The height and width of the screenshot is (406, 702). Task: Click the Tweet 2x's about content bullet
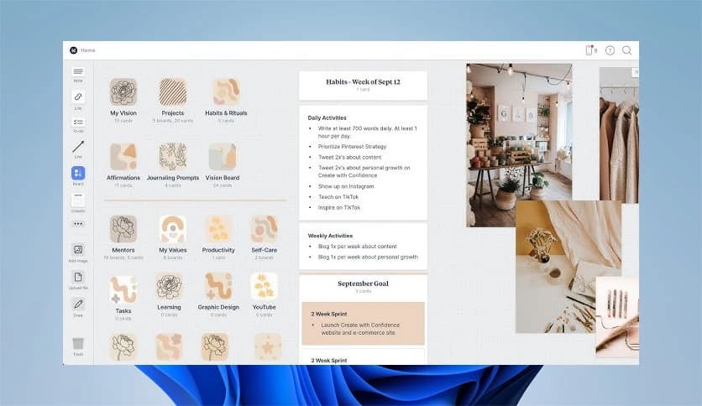tap(349, 157)
